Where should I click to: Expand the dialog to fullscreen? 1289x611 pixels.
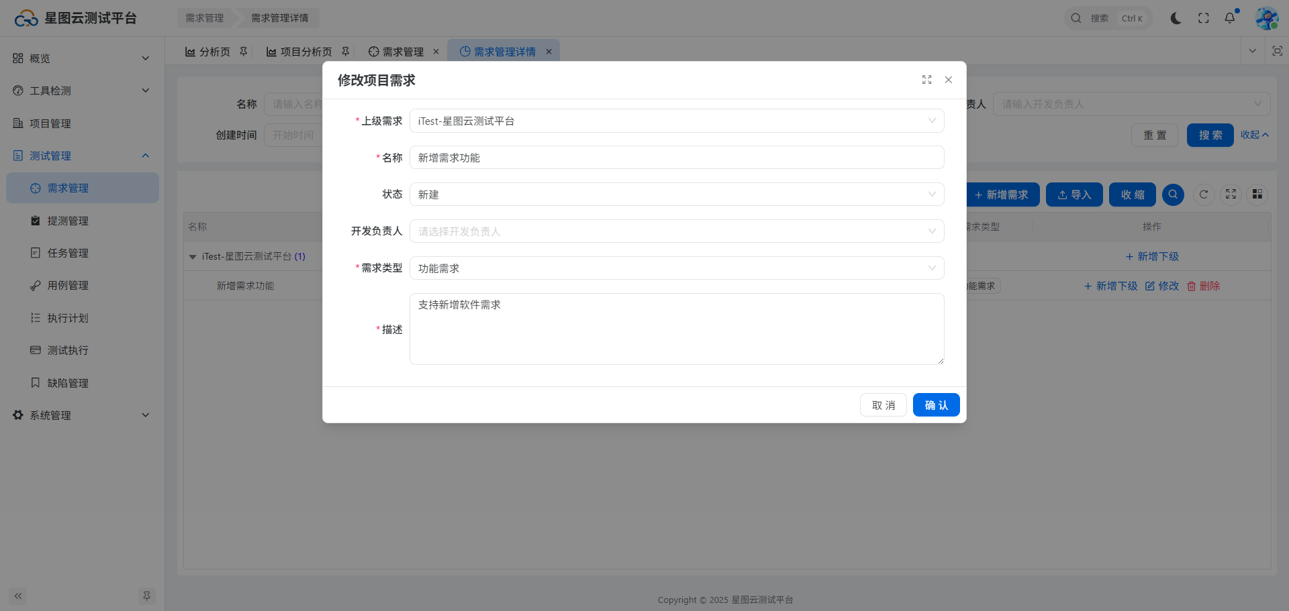click(926, 80)
